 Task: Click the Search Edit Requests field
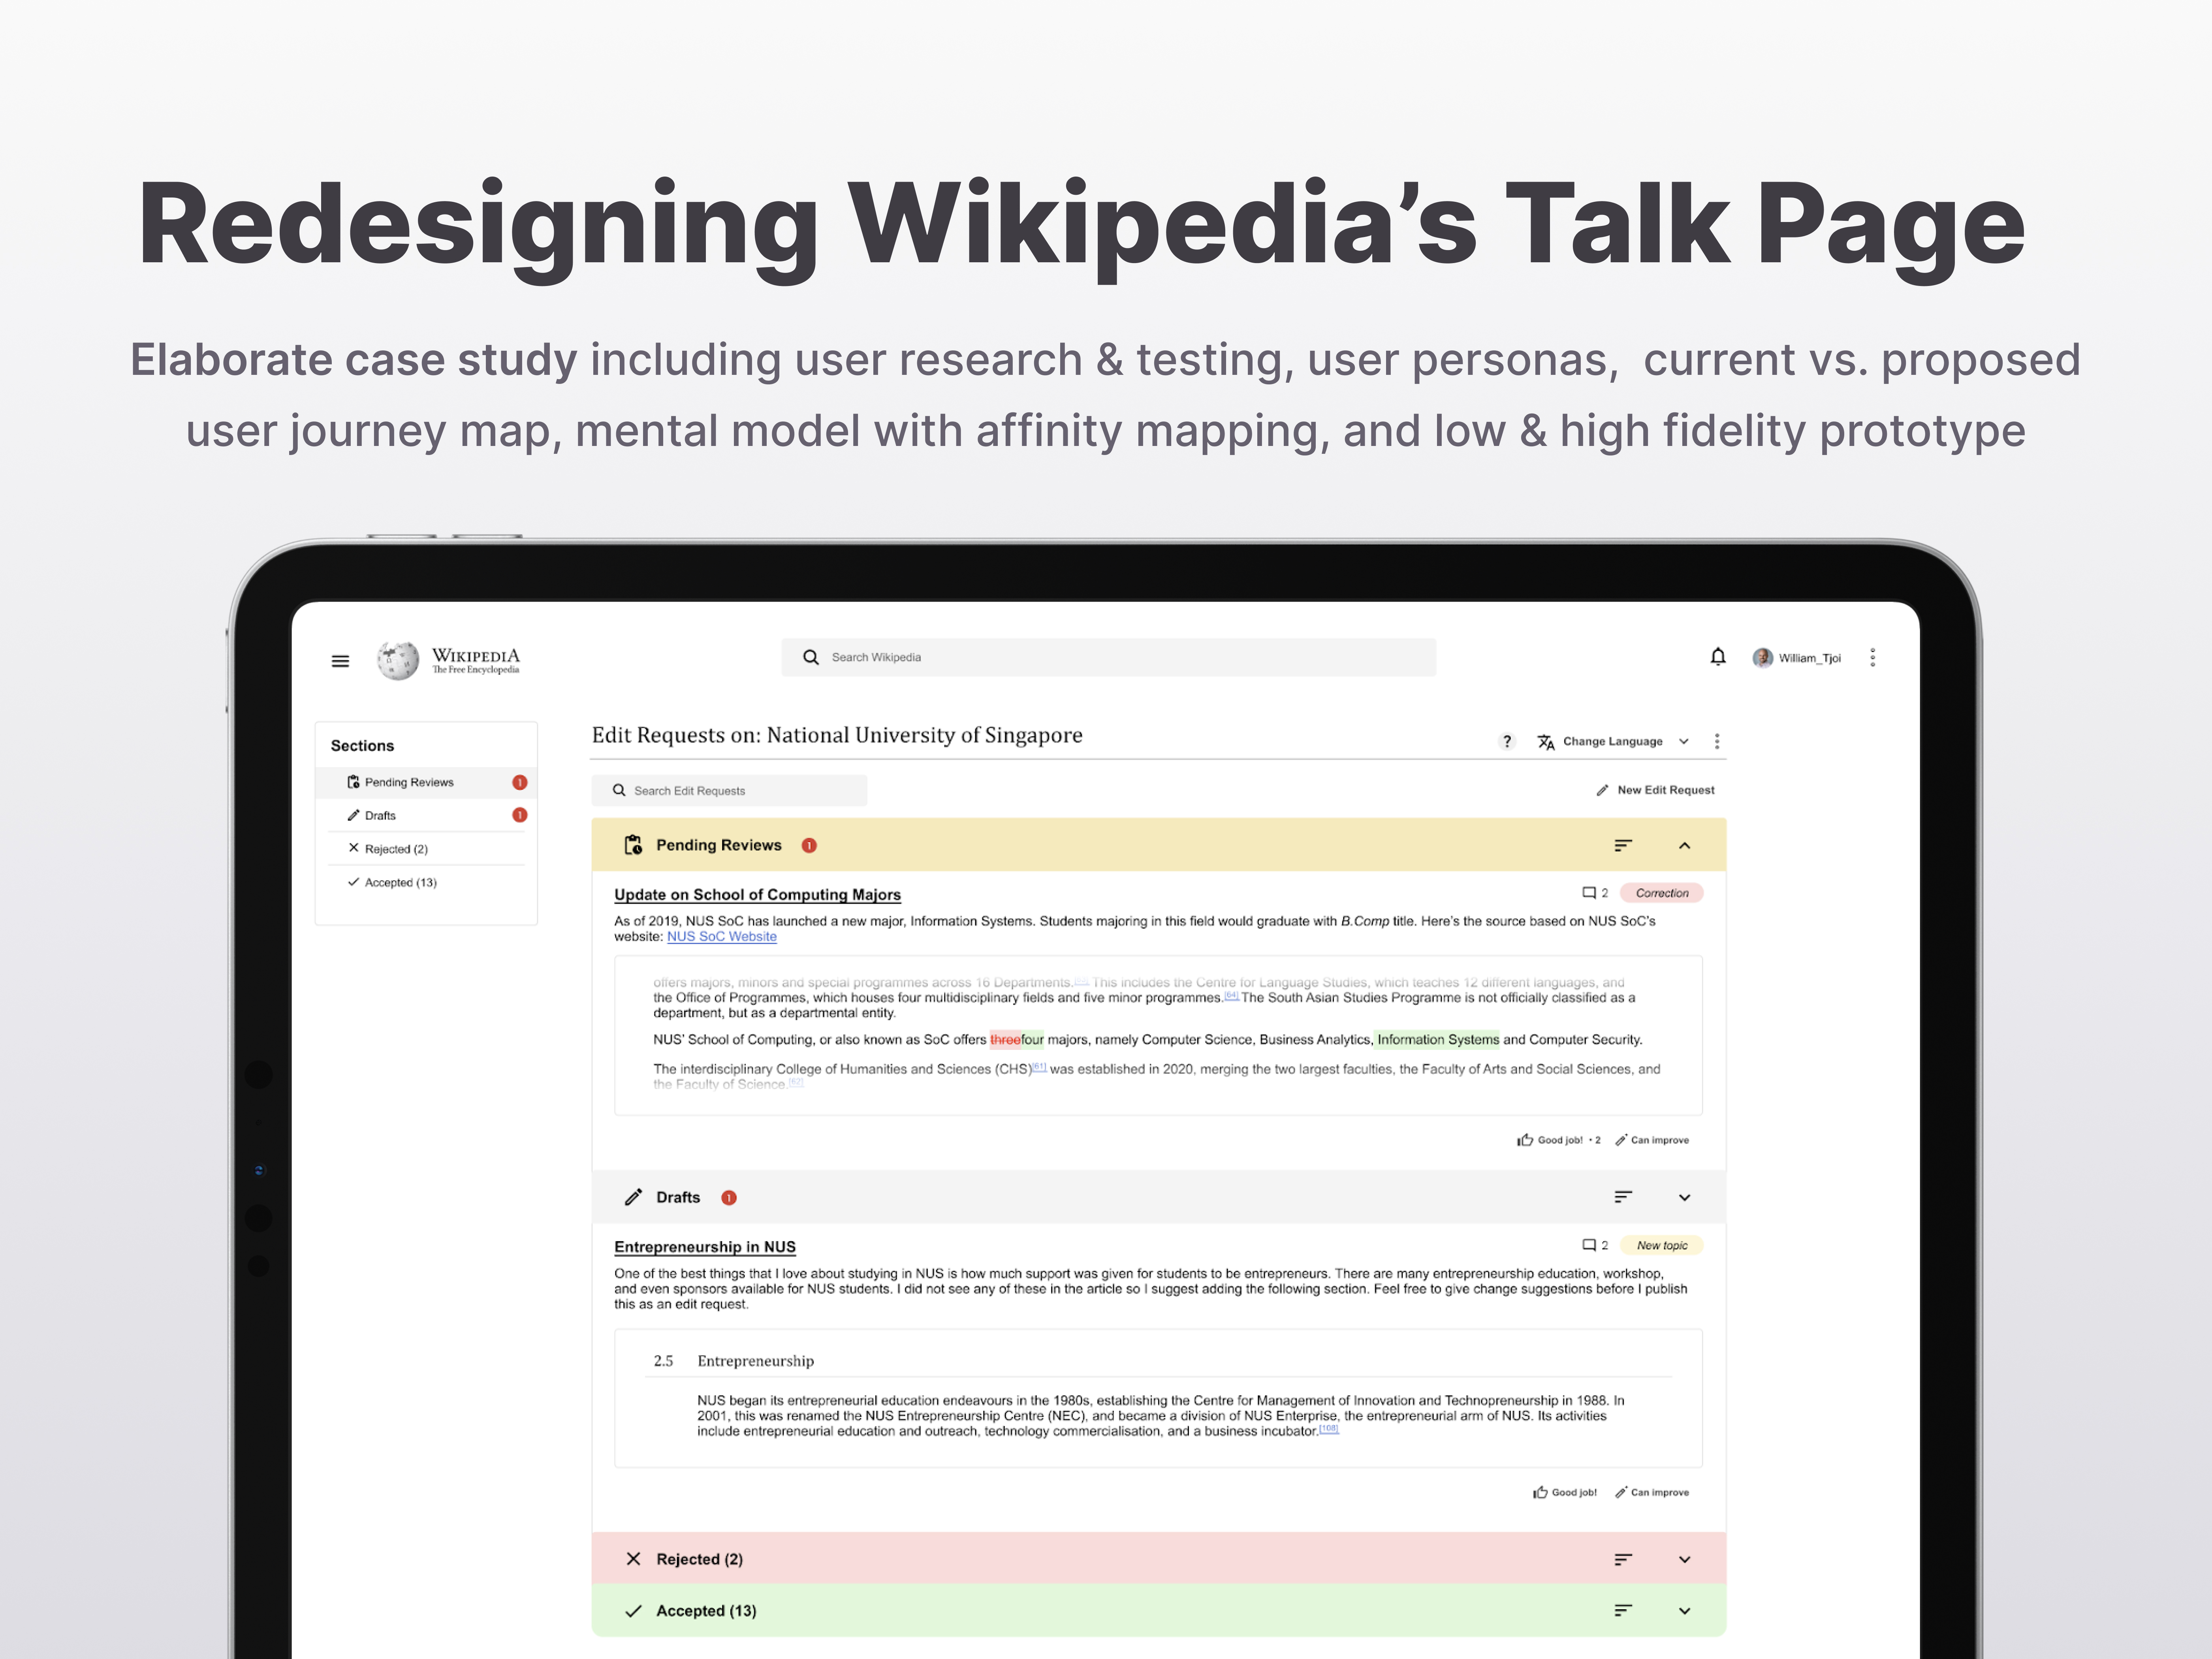pos(729,790)
